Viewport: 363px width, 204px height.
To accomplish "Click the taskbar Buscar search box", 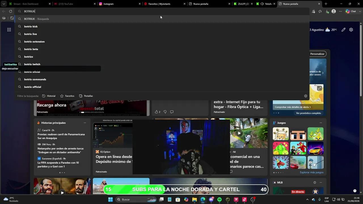I will click(137, 199).
